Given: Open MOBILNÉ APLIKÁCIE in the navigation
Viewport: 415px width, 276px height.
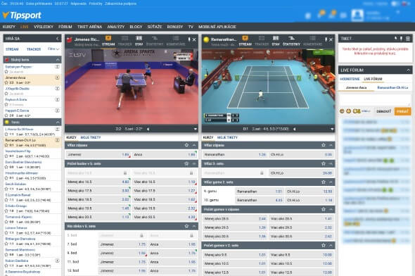Looking at the screenshot, I should tap(217, 27).
